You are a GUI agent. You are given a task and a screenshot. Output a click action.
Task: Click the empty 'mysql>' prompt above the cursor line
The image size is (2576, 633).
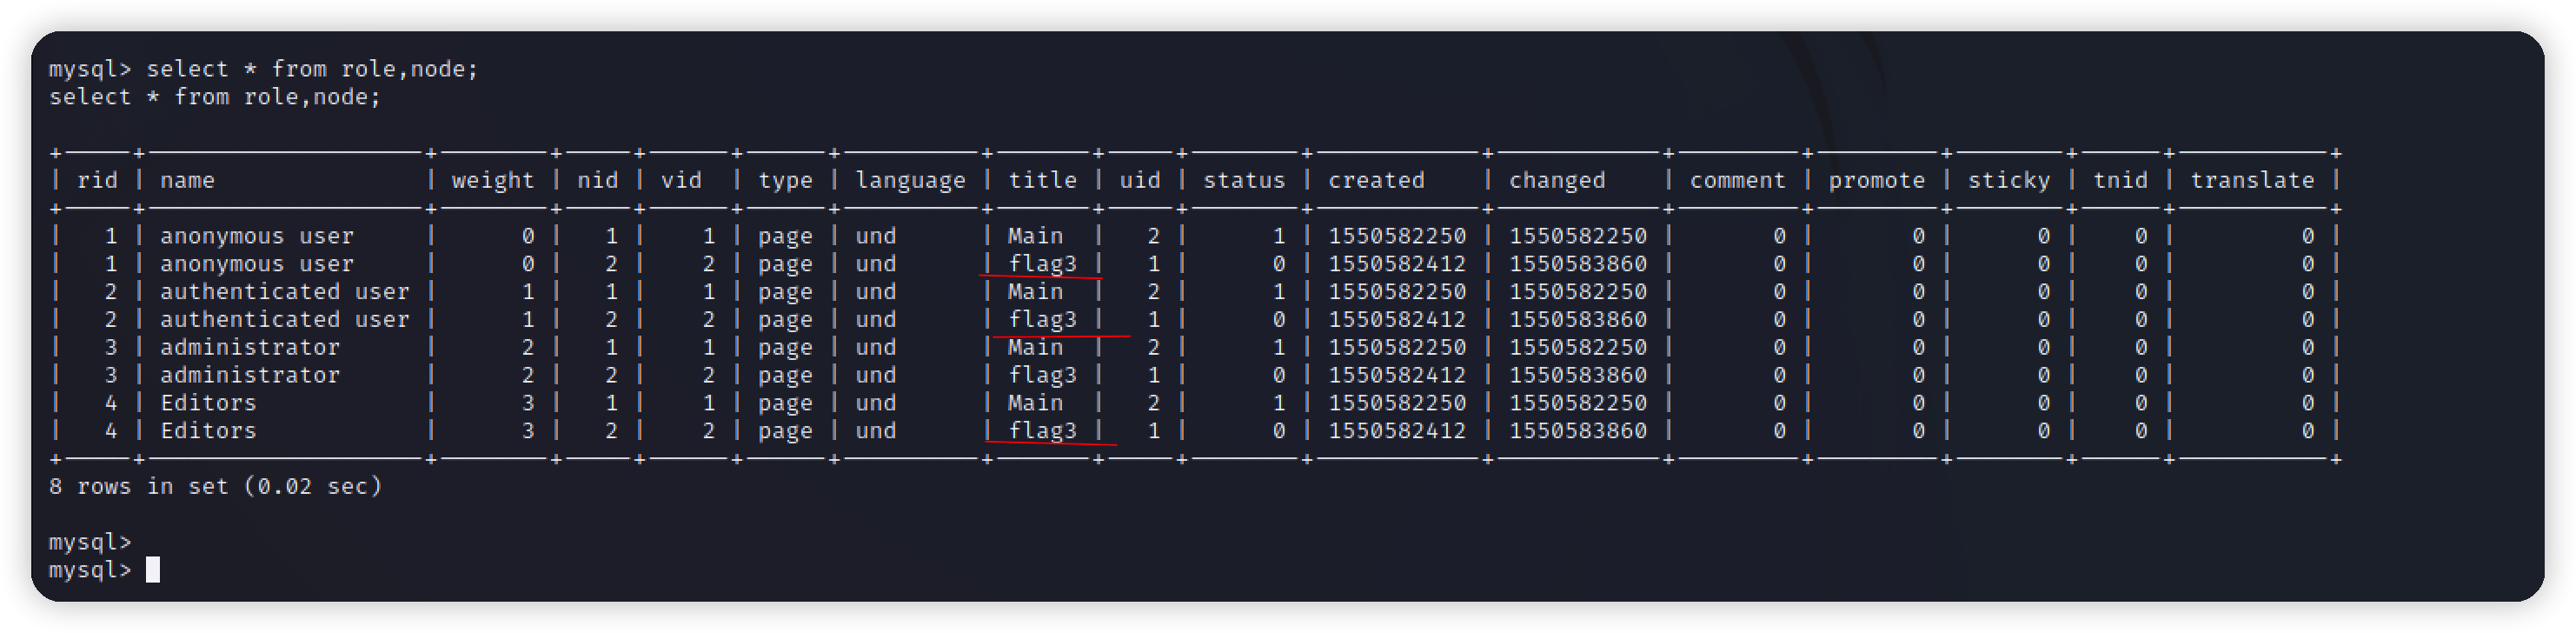point(90,542)
